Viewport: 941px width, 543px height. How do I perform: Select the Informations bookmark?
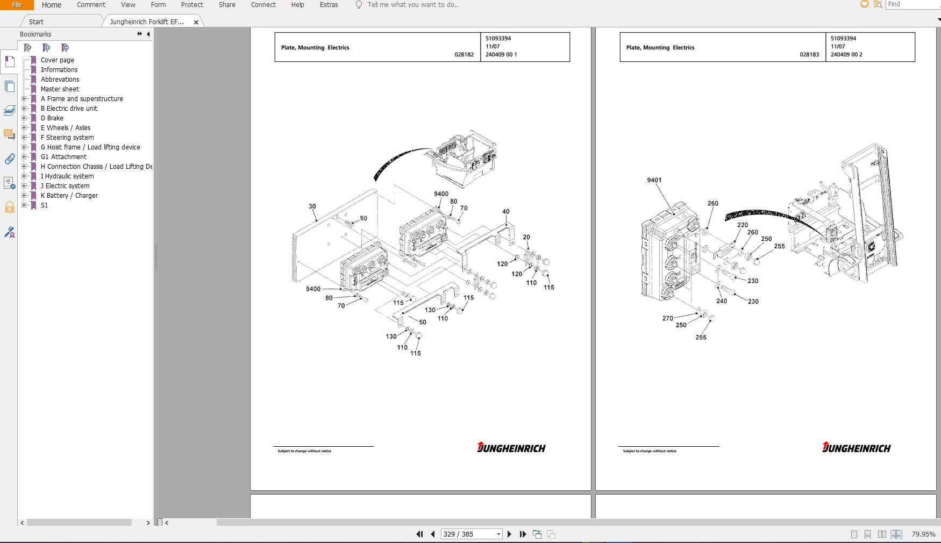coord(59,70)
